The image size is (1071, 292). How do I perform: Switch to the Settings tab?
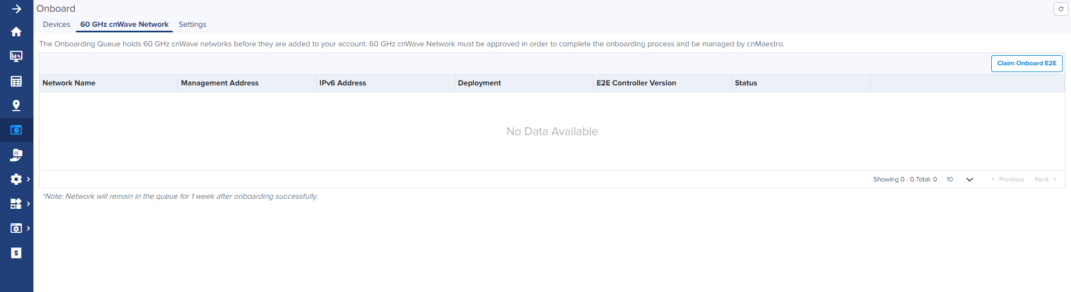coord(192,25)
